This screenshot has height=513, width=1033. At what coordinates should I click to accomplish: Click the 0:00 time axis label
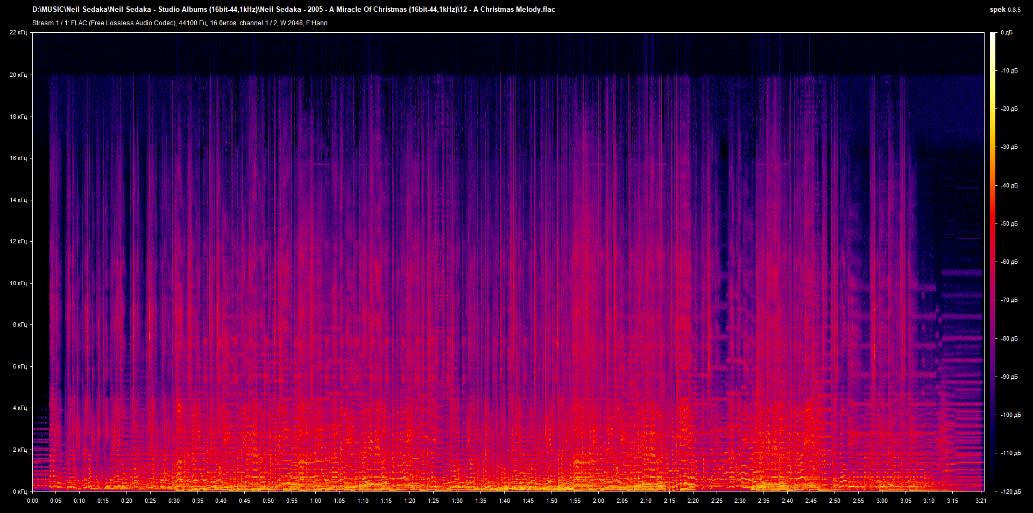tap(32, 501)
